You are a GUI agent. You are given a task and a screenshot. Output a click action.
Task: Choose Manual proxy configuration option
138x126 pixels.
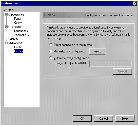(51, 51)
